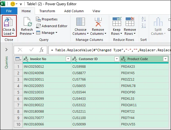Click the Remove Rows icon
The image size is (171, 130).
pos(130,22)
